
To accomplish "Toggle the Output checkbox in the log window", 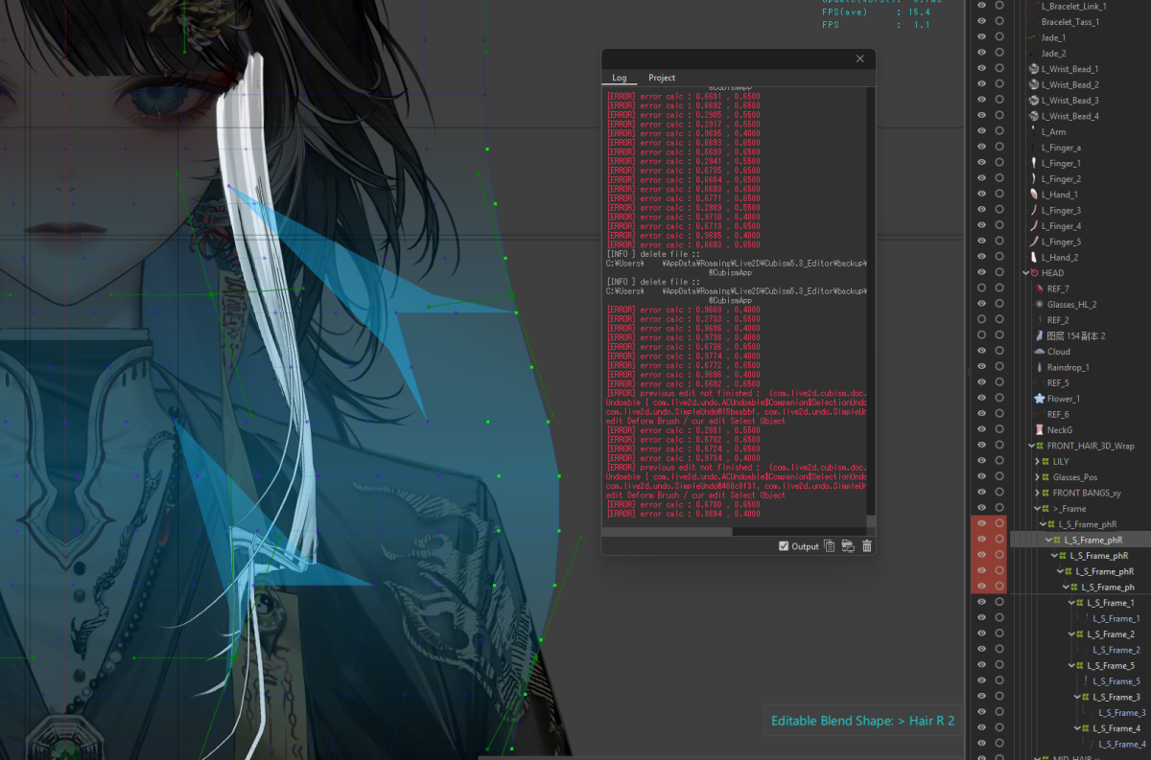I will (784, 546).
